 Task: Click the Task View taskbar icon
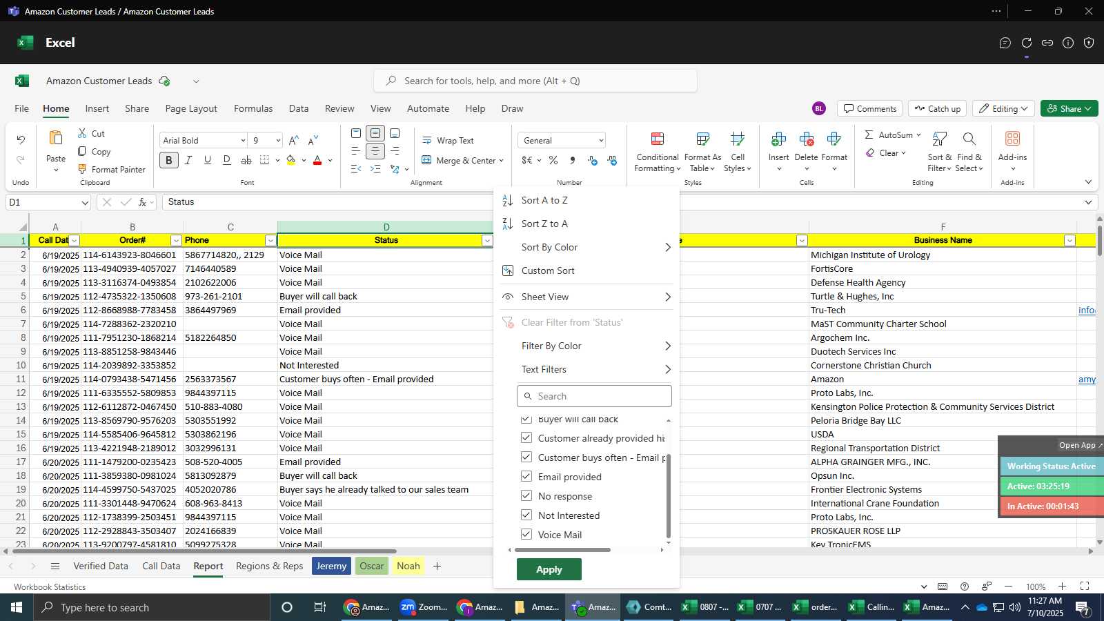[319, 607]
